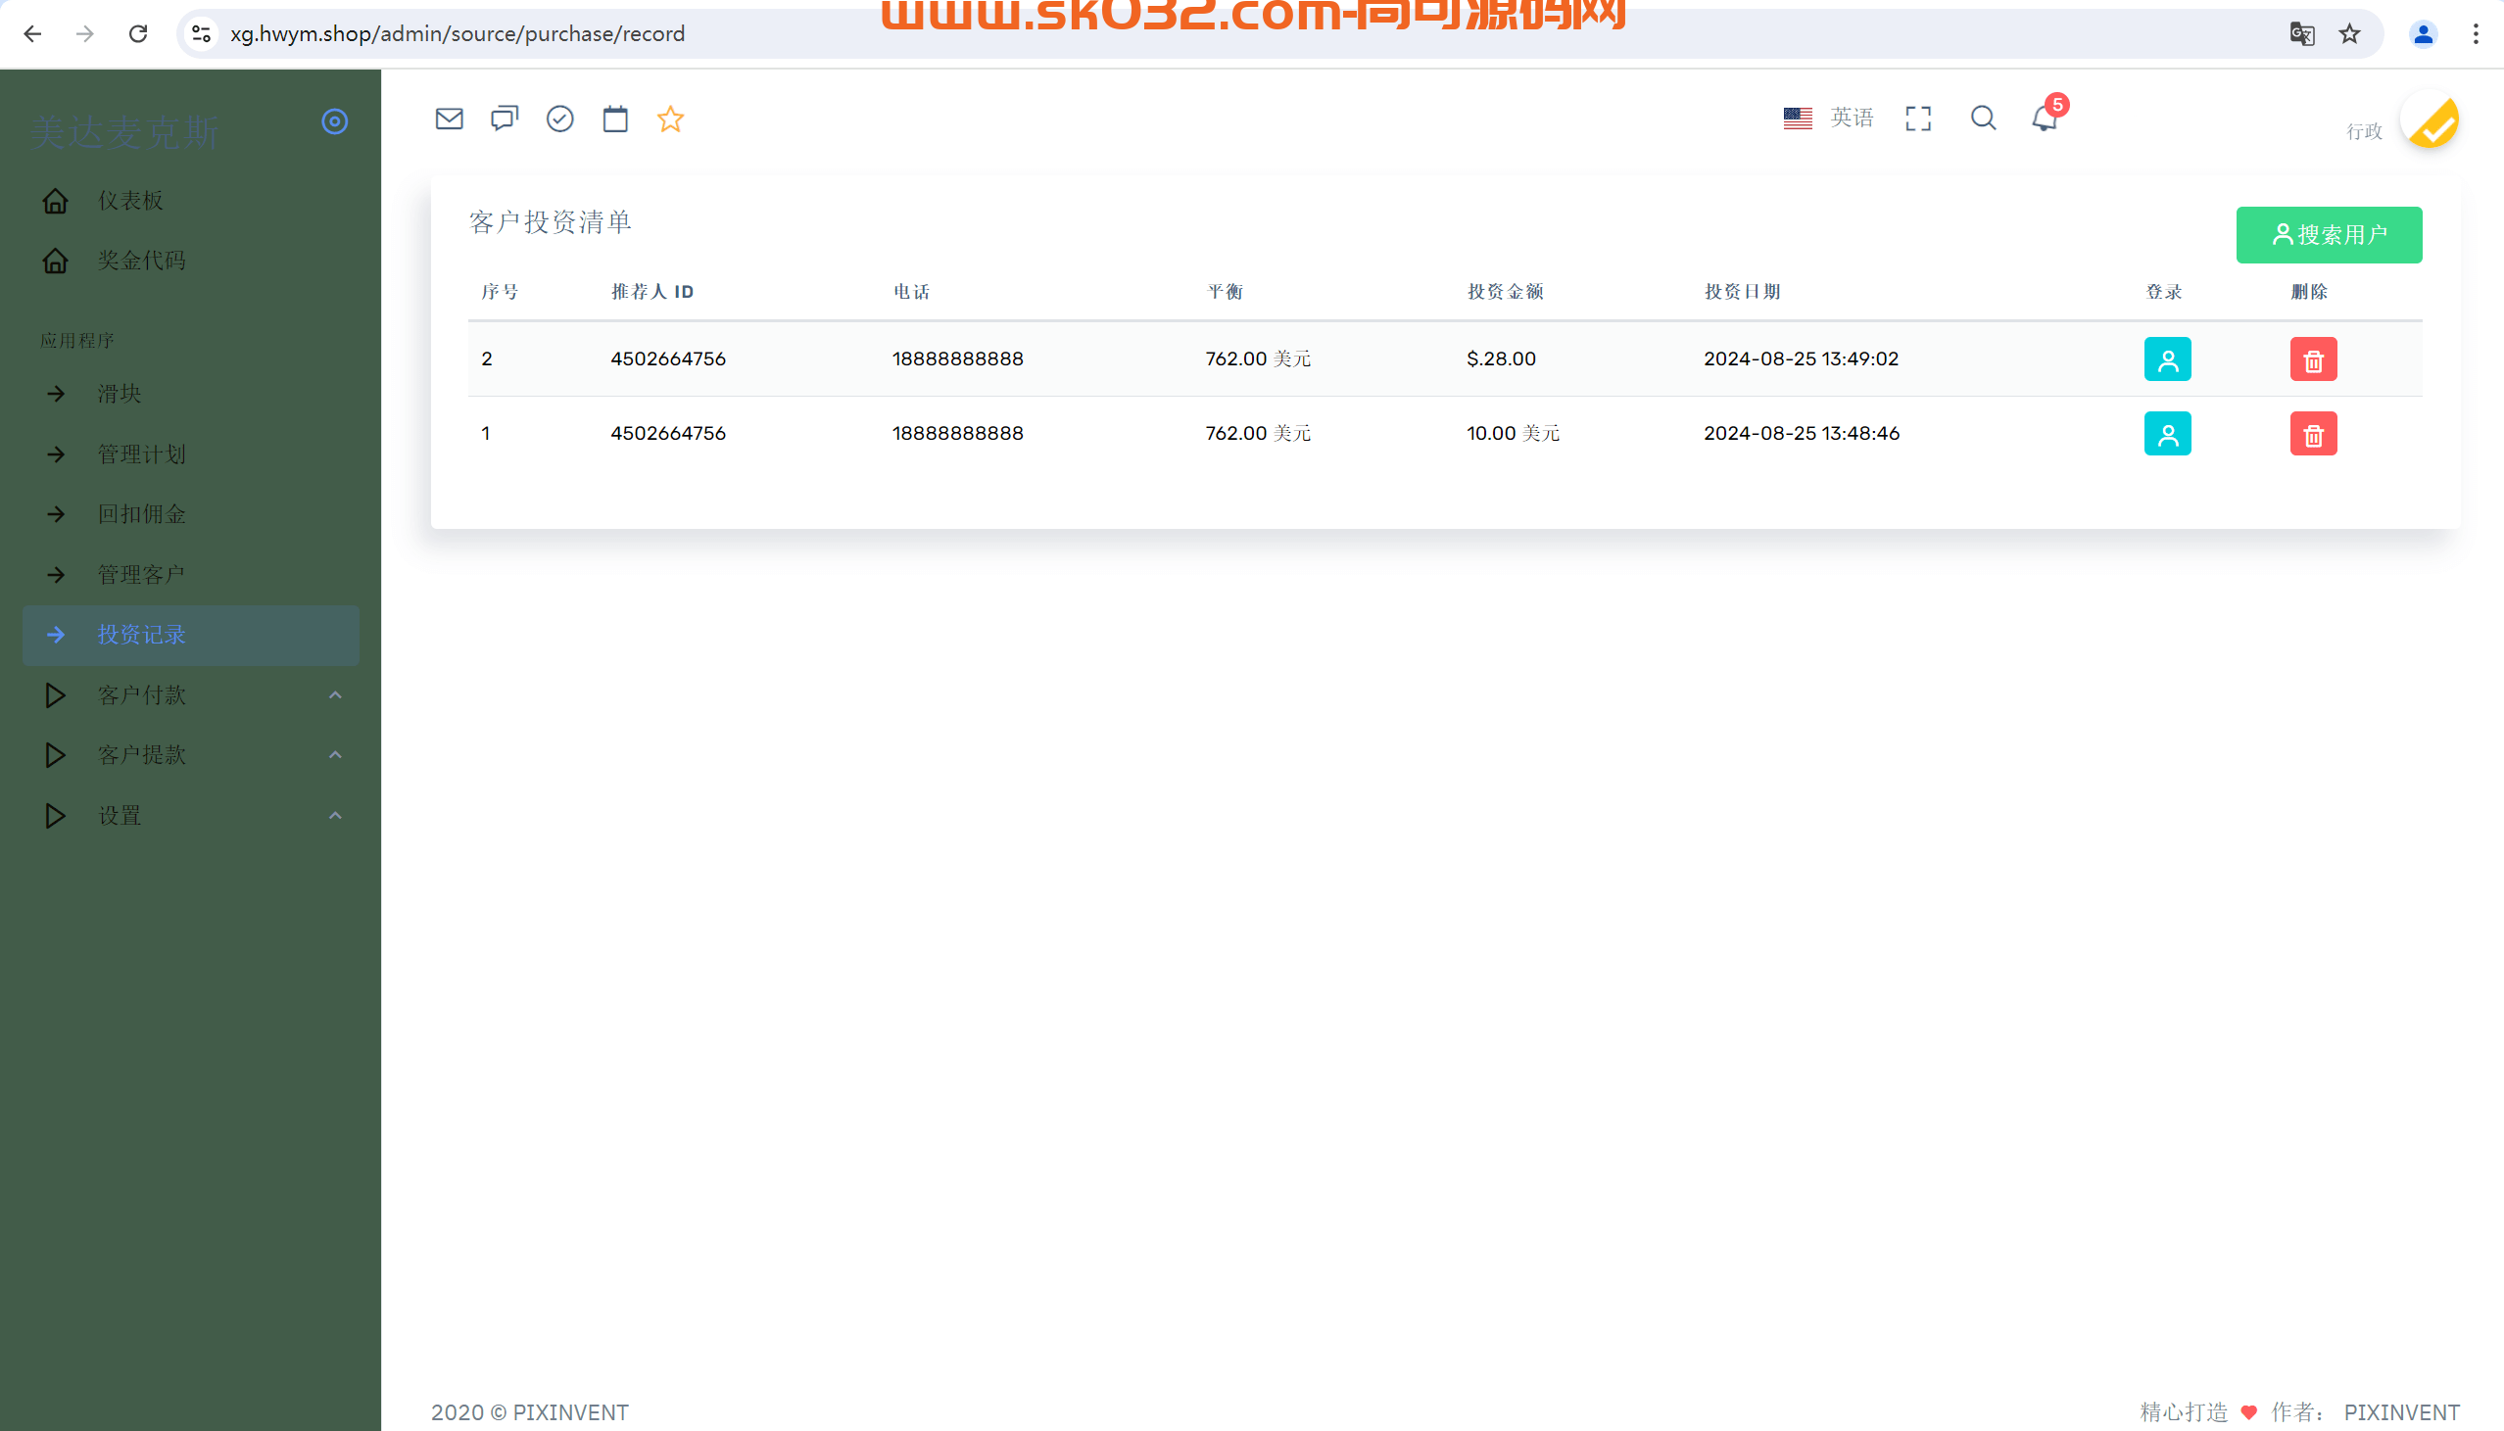Click the play triangle icon beside 客户付款

click(55, 695)
